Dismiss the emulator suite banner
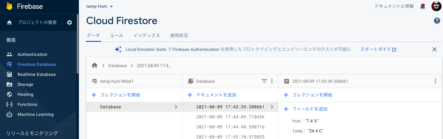Viewport: 443px width, 139px height. pos(434,49)
